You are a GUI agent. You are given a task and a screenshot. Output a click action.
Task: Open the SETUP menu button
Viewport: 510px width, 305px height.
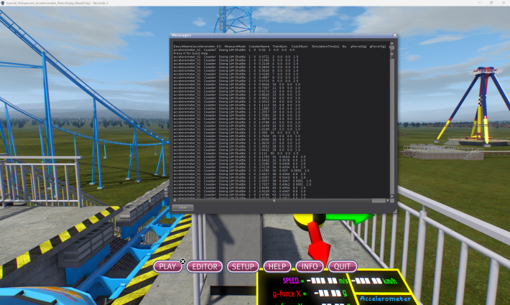[x=243, y=267]
